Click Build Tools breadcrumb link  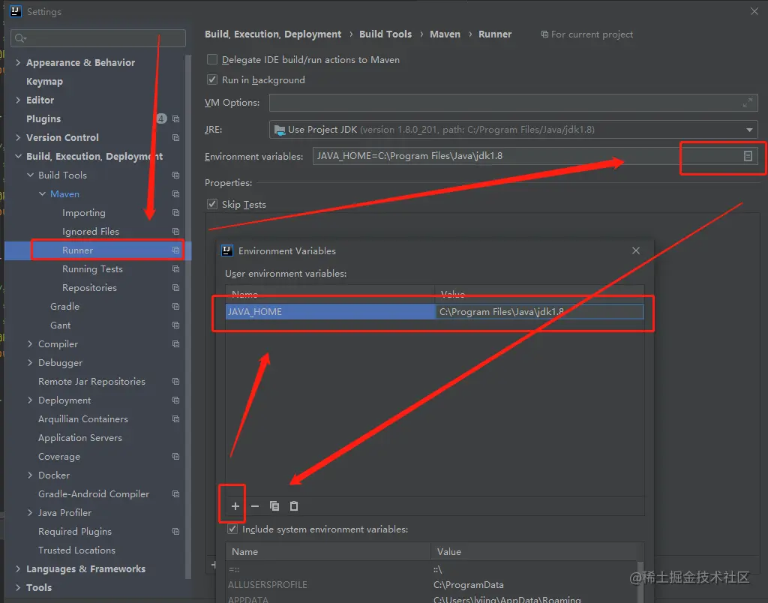[x=385, y=34]
